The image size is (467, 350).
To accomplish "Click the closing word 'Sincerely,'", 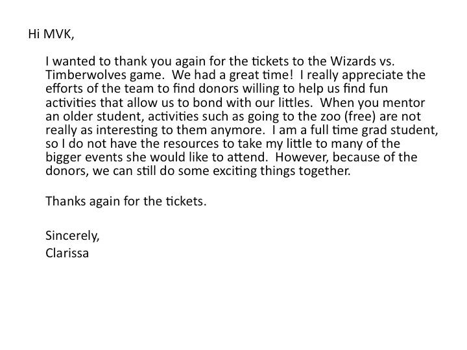I will (x=73, y=236).
